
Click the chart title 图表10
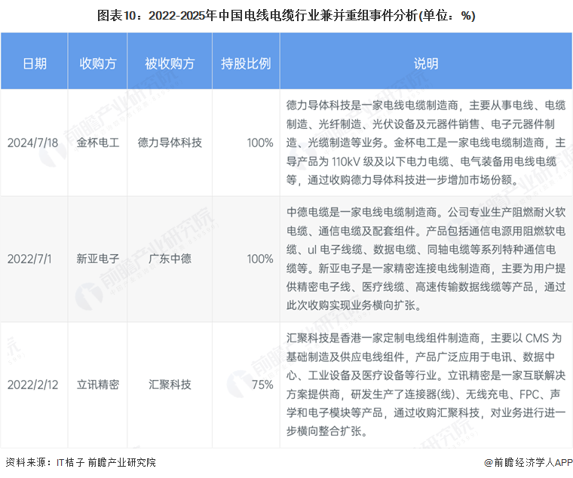(286, 16)
